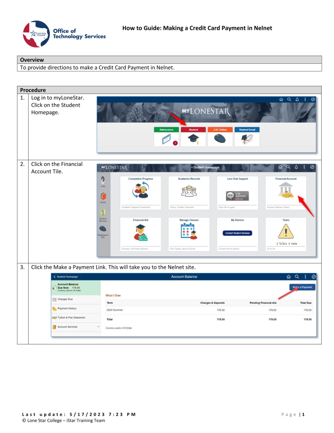Click the Brightspace D2L mouse sidebar icon
Viewport: 334px width, 433px height.
(x=103, y=231)
